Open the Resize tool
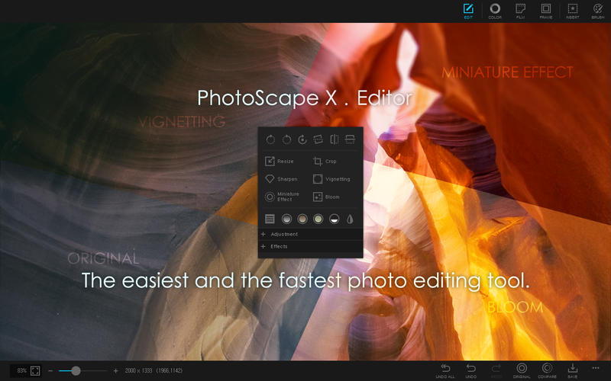 pos(280,161)
